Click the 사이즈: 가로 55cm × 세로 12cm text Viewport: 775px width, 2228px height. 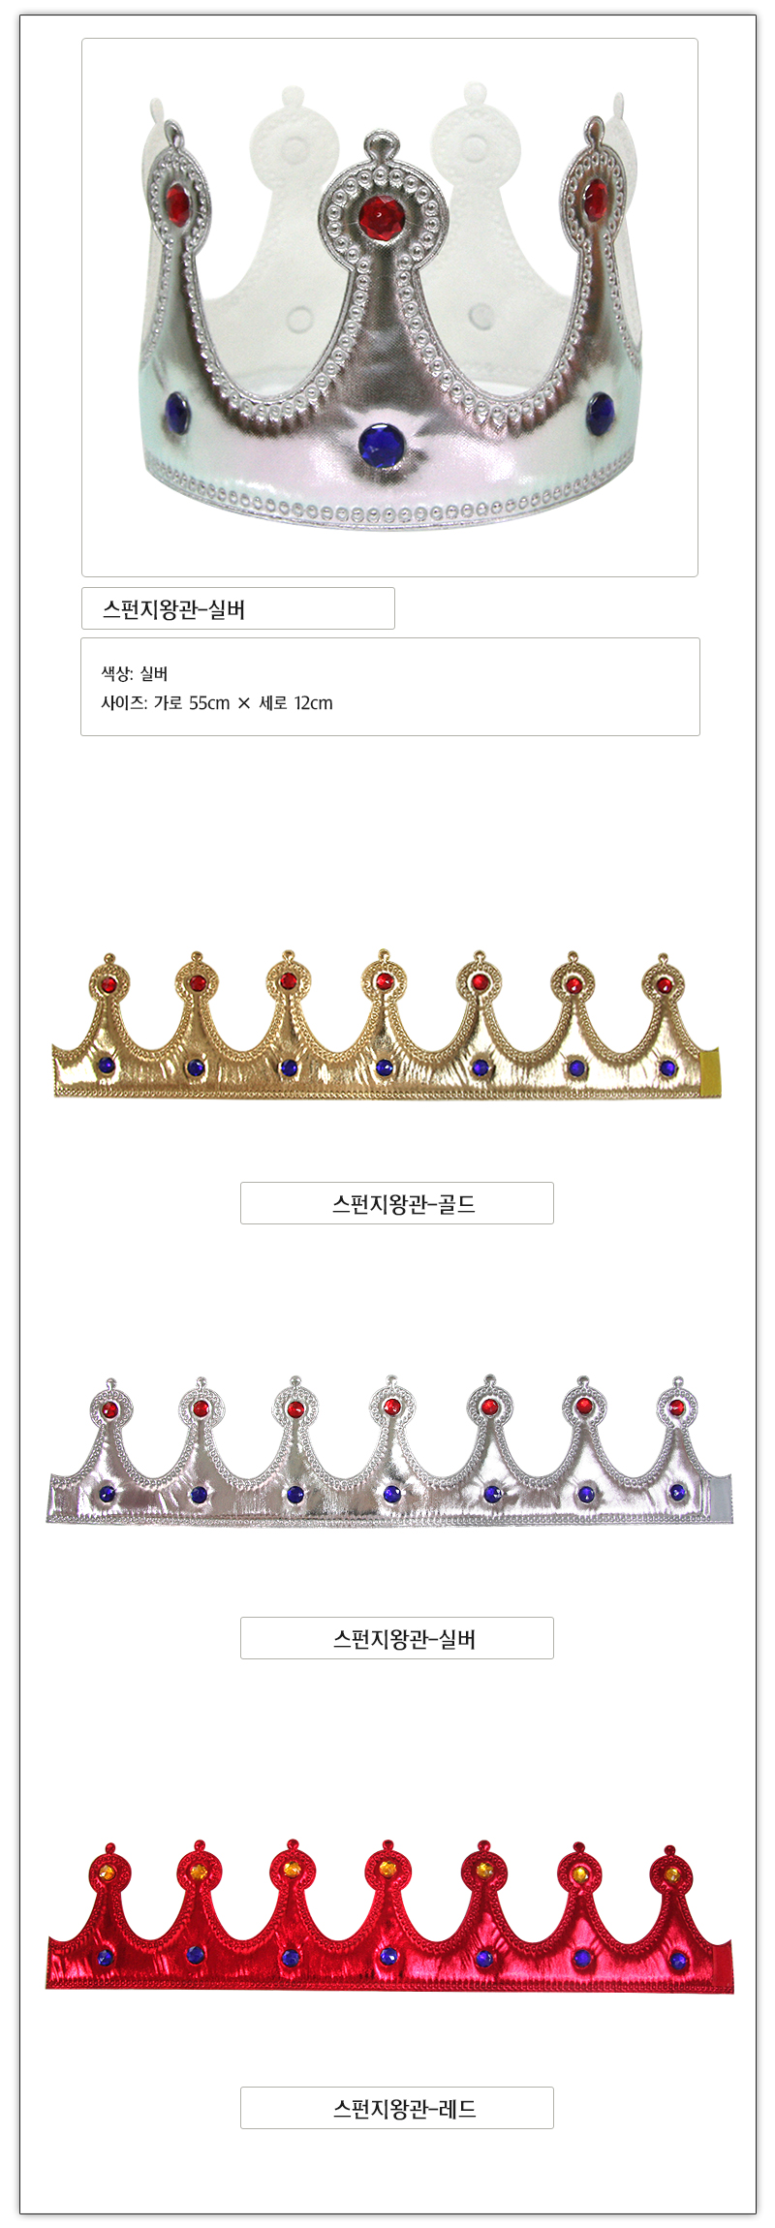point(217,703)
